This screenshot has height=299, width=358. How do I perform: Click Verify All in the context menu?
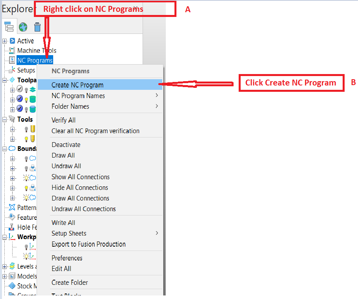tap(63, 120)
